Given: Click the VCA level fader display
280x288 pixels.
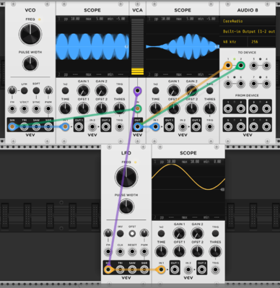Looking at the screenshot, I should click(x=137, y=46).
